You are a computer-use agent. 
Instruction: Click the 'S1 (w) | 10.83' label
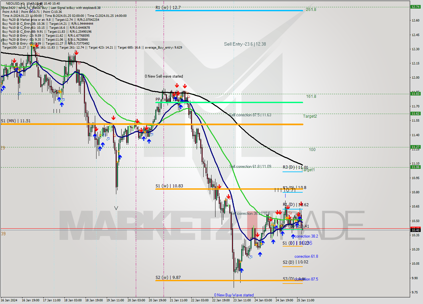[x=169, y=186]
